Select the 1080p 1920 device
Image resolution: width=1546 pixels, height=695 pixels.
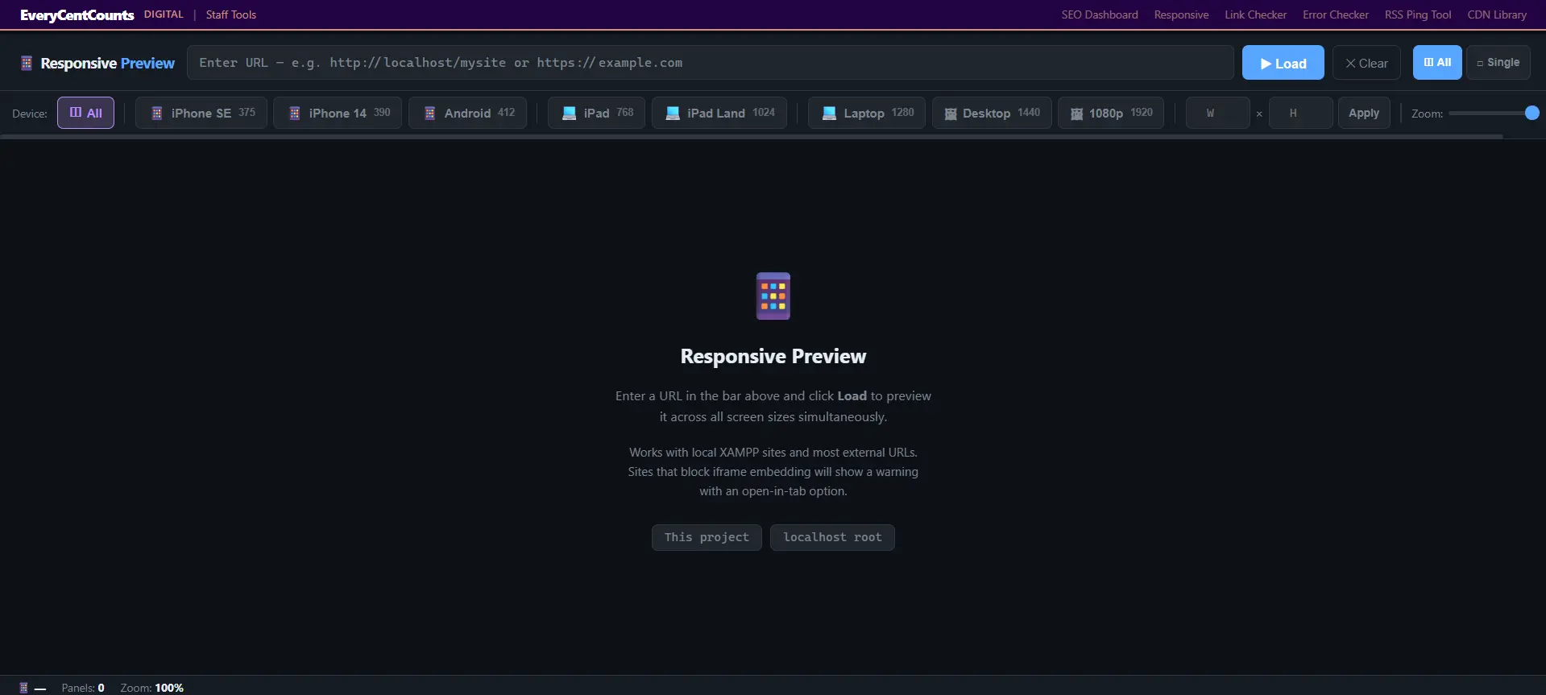[1110, 113]
